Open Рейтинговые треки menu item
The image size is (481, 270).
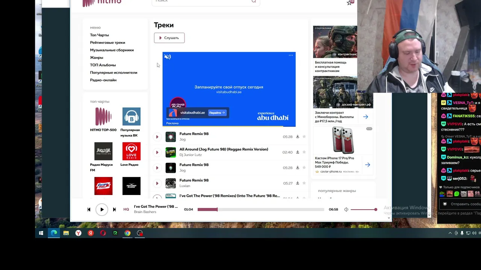107,42
